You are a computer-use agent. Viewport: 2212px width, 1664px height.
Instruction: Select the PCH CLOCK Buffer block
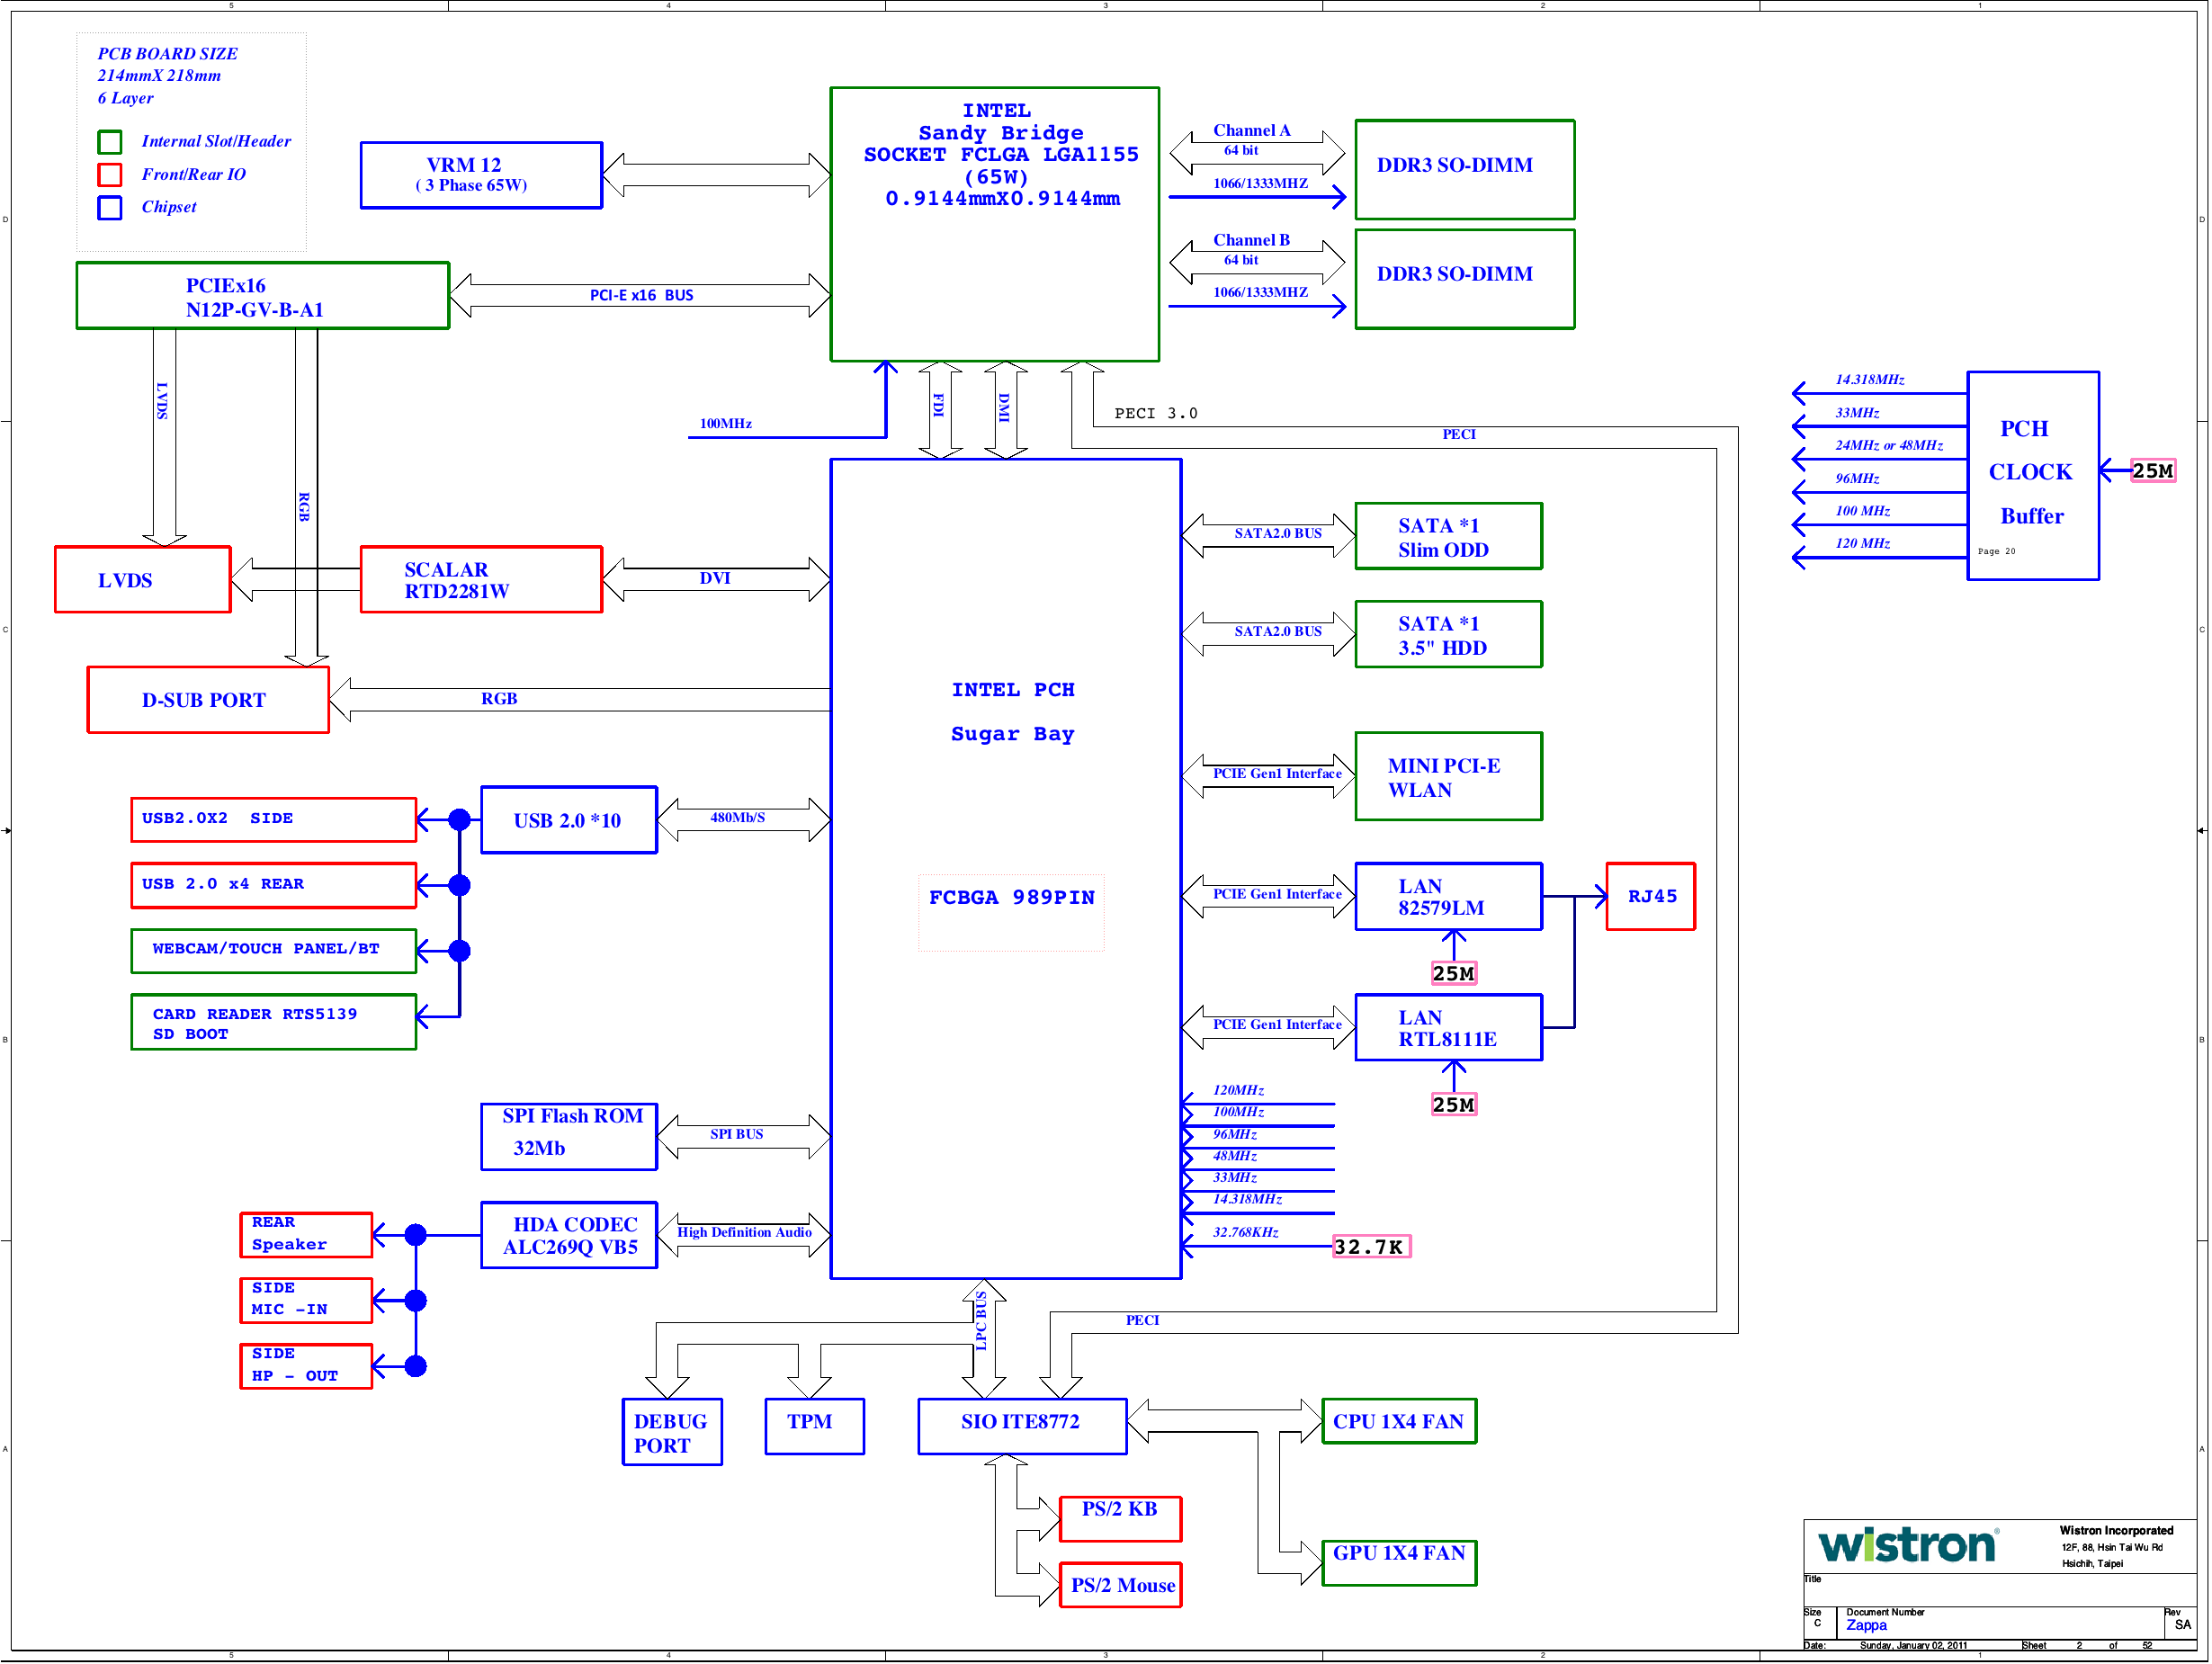[2033, 476]
